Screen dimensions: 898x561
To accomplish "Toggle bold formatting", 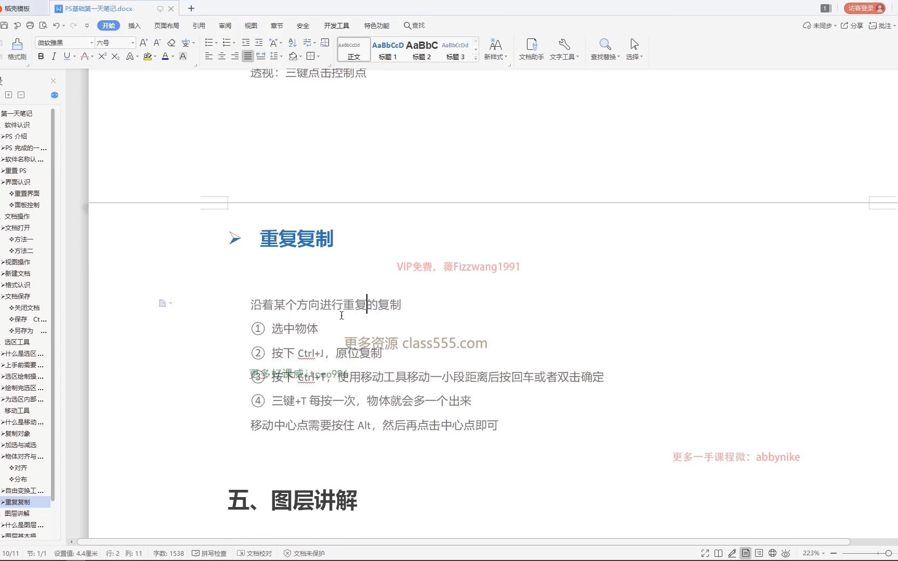I will pyautogui.click(x=40, y=57).
